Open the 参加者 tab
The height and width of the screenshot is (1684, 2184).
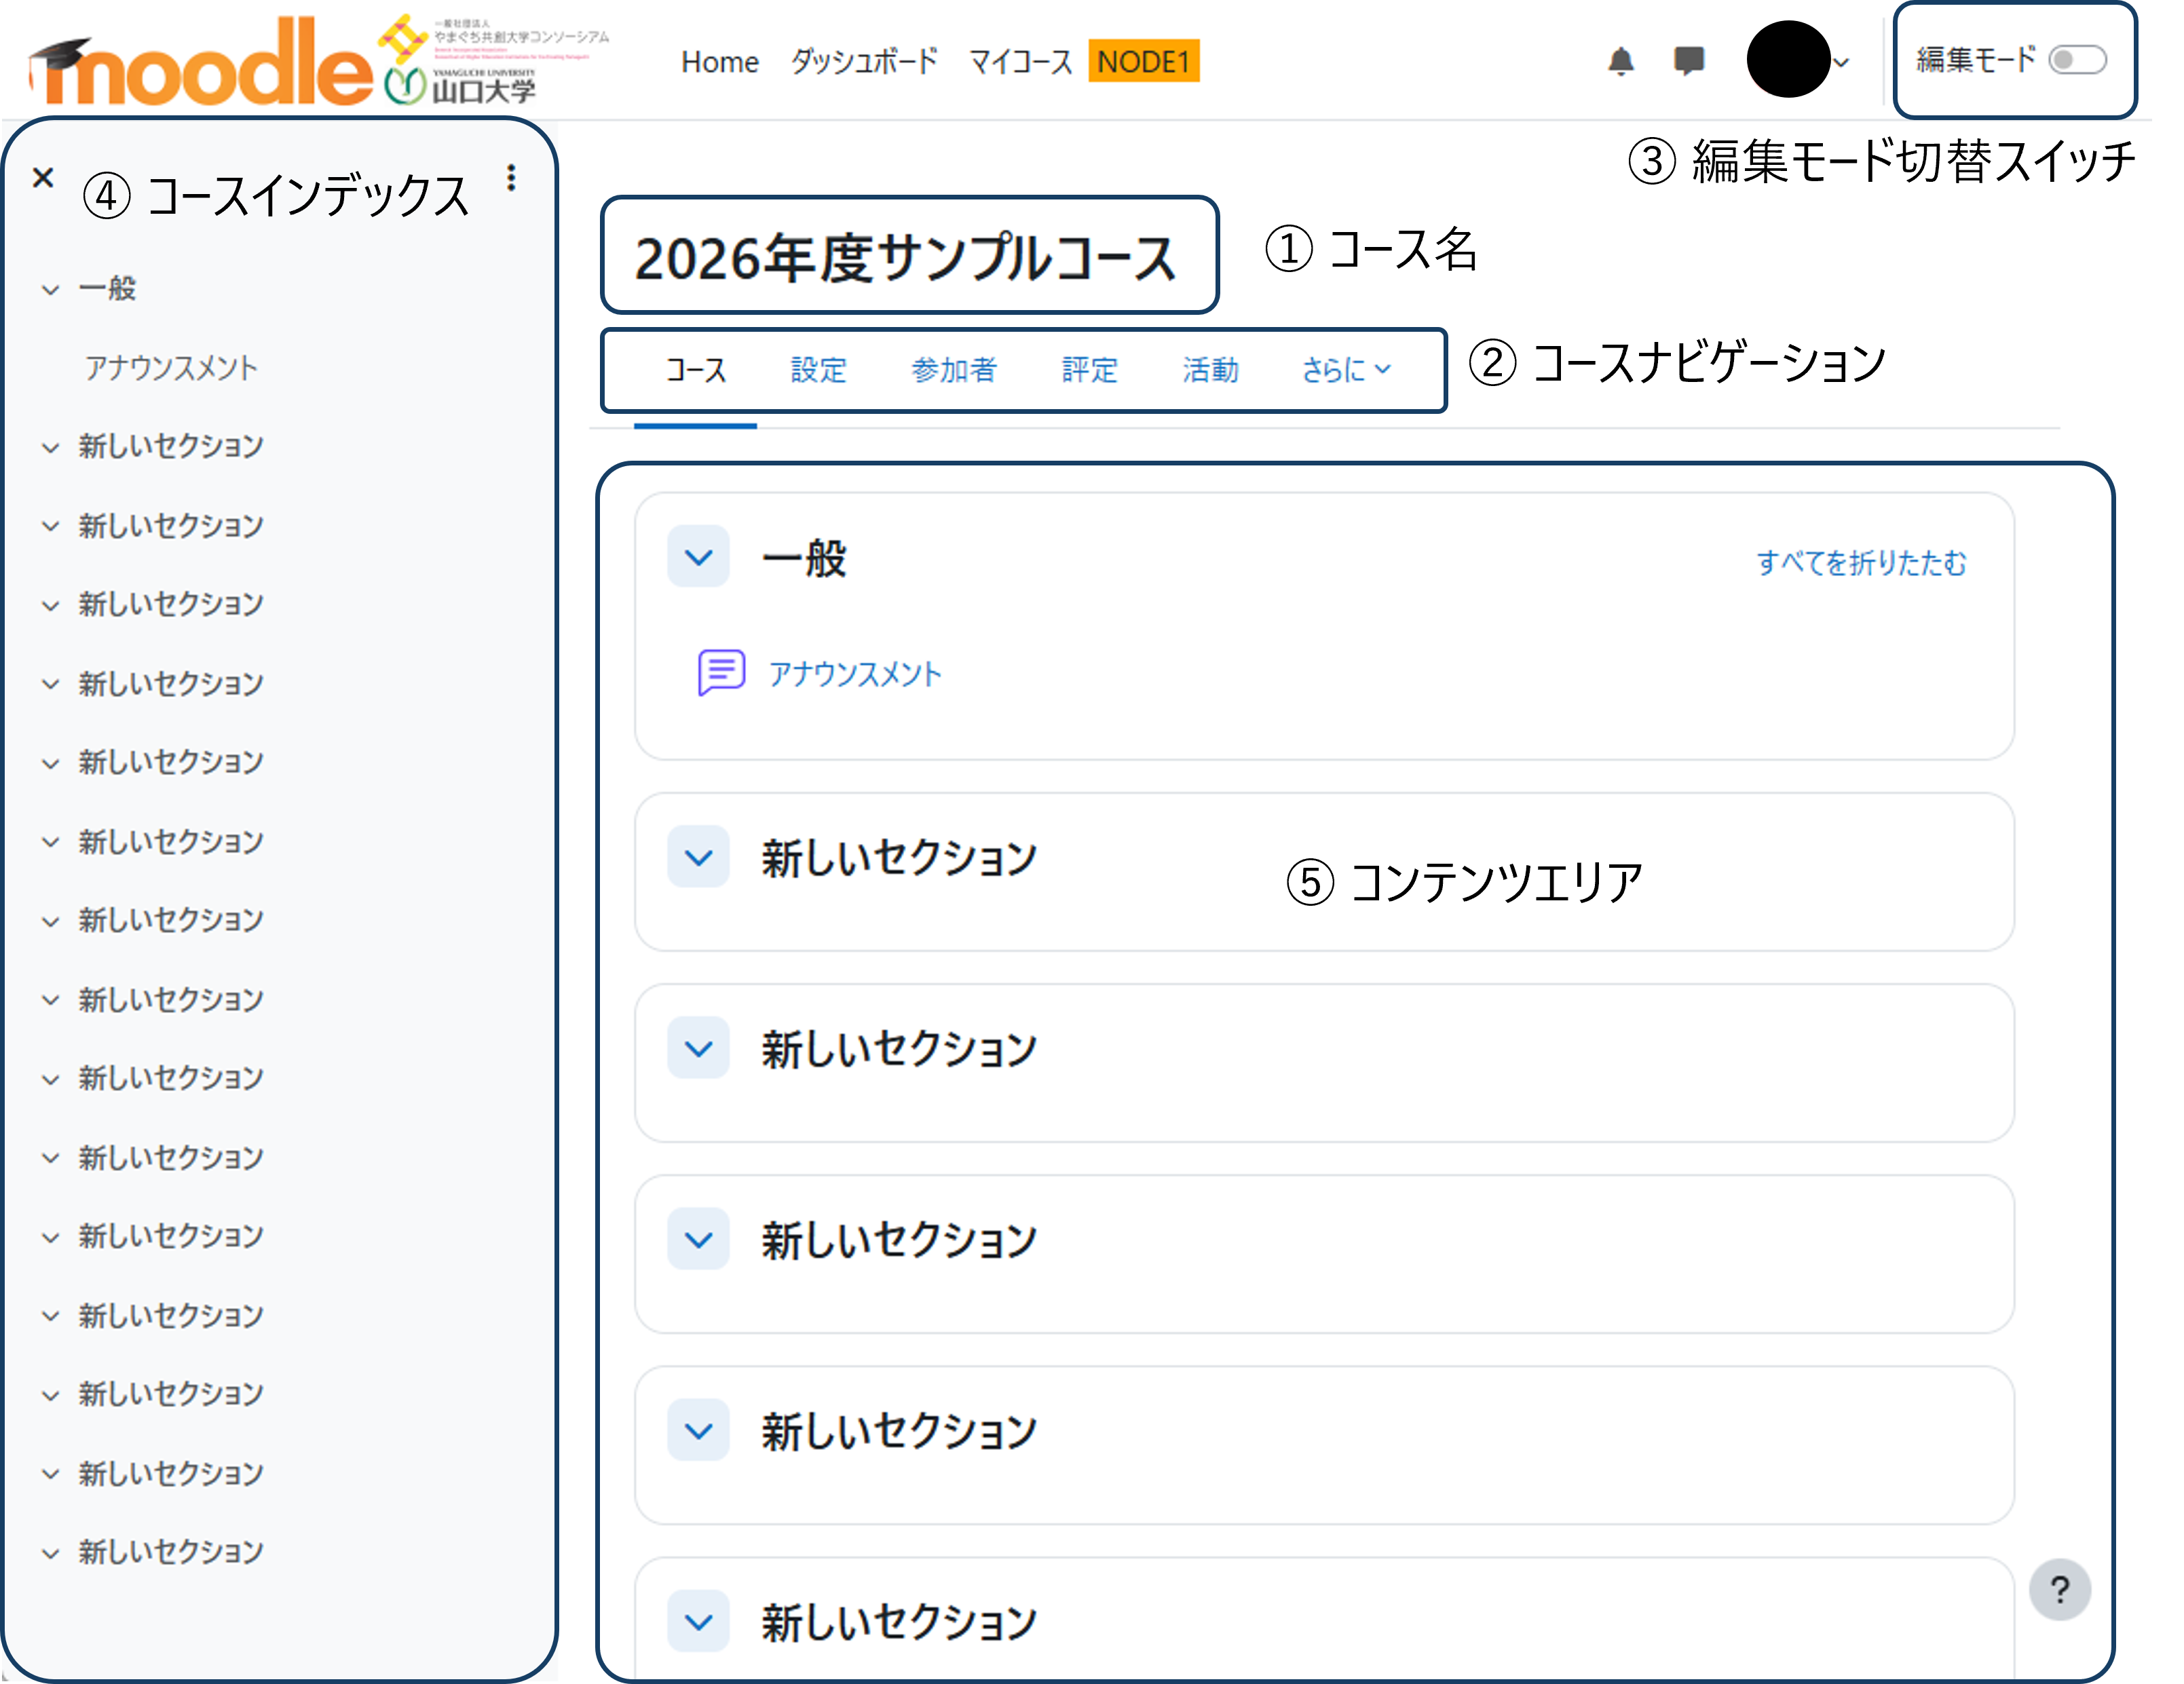tap(954, 370)
